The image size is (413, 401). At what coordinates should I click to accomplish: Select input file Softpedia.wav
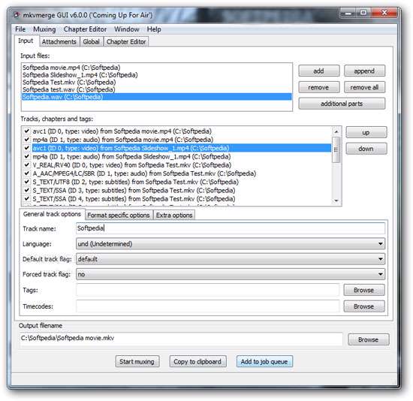coord(157,97)
